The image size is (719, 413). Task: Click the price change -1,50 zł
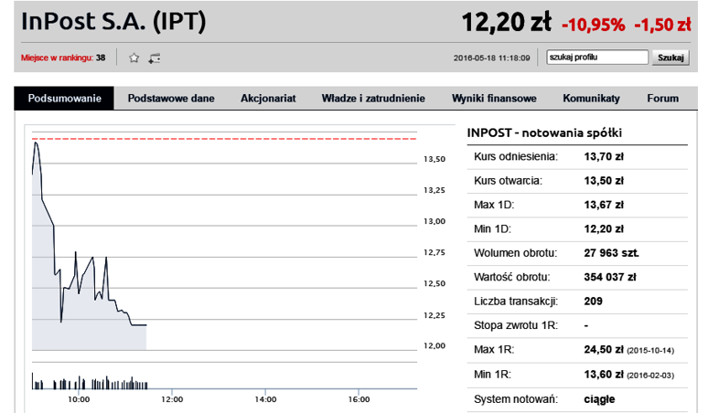[x=662, y=25]
